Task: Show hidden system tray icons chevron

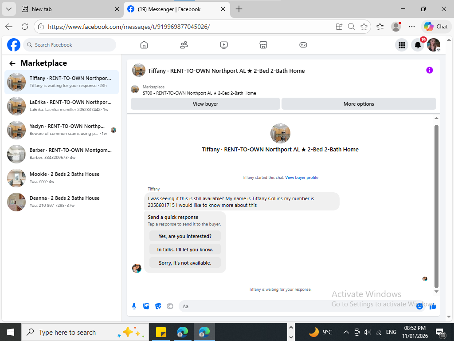Action: (x=346, y=332)
